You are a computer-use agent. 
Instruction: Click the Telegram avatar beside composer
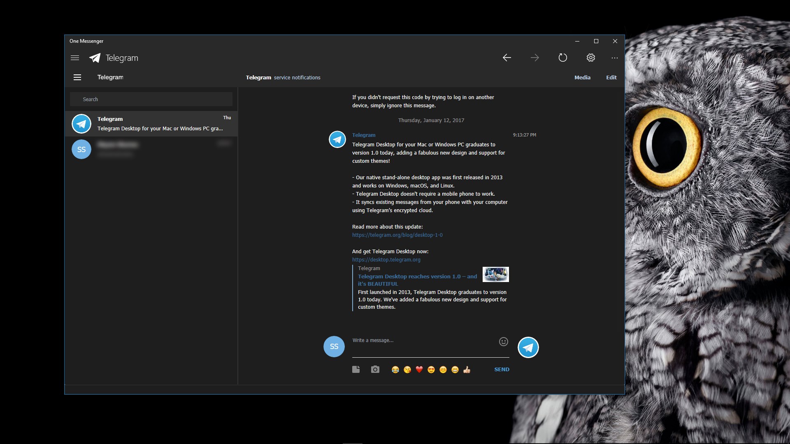528,347
